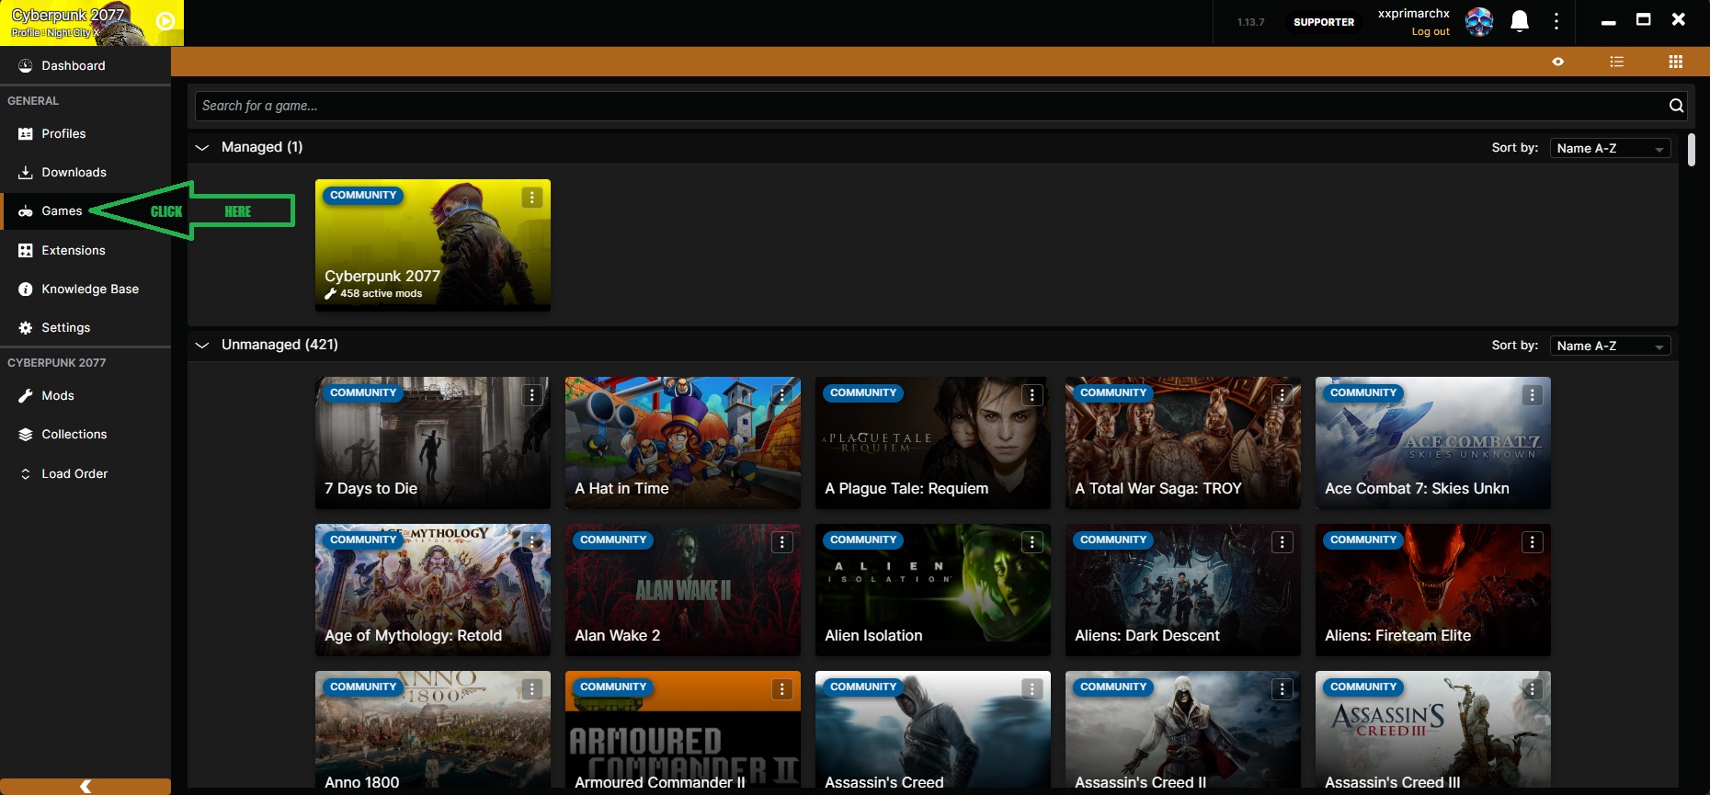Open options menu for Anno 1800
This screenshot has height=795, width=1710.
(532, 689)
